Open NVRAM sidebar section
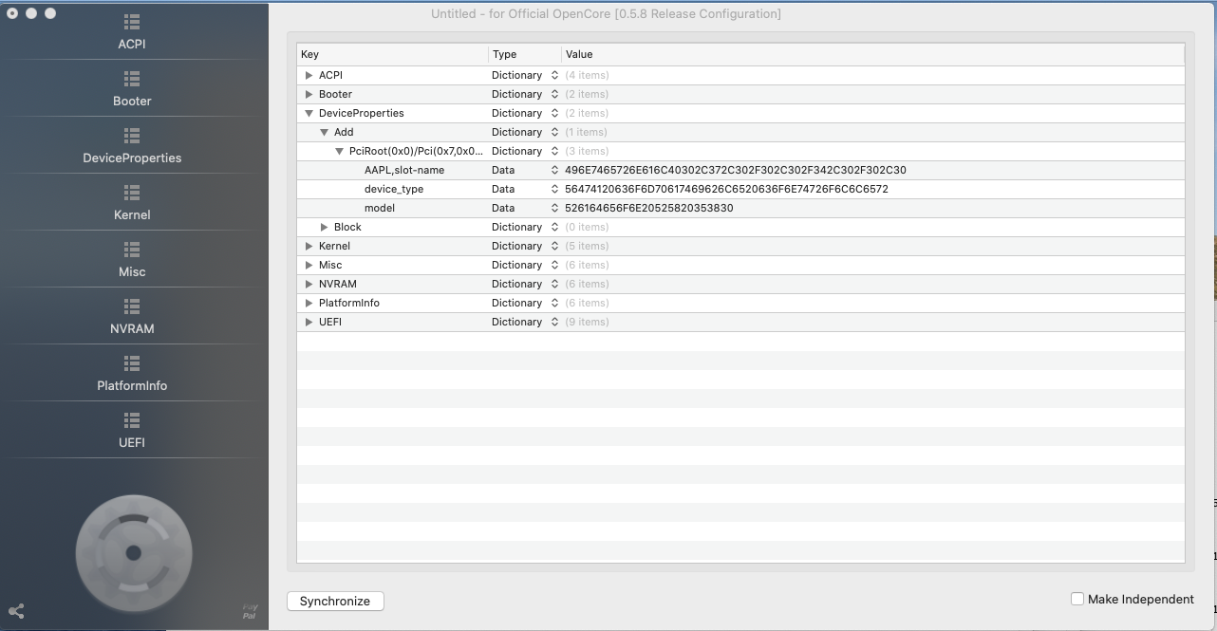1217x631 pixels. click(x=132, y=317)
